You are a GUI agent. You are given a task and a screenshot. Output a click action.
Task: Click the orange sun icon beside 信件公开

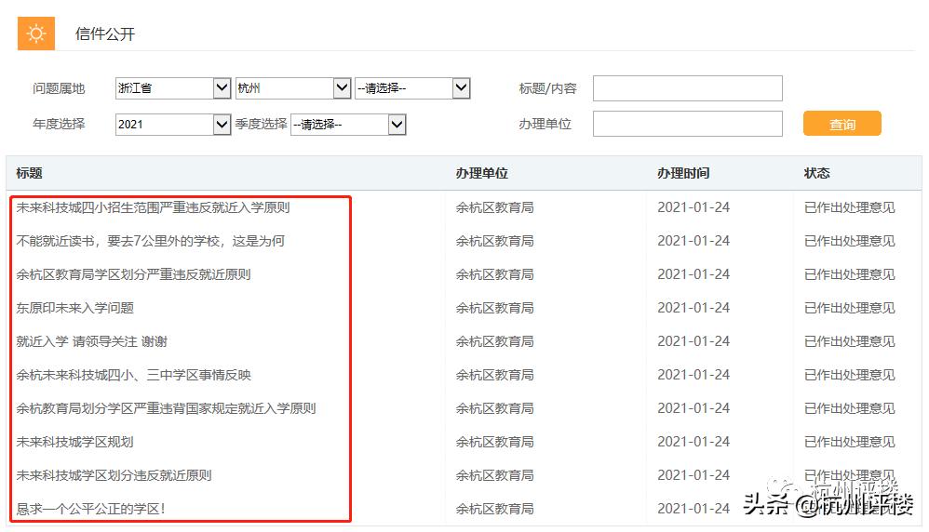pyautogui.click(x=36, y=33)
